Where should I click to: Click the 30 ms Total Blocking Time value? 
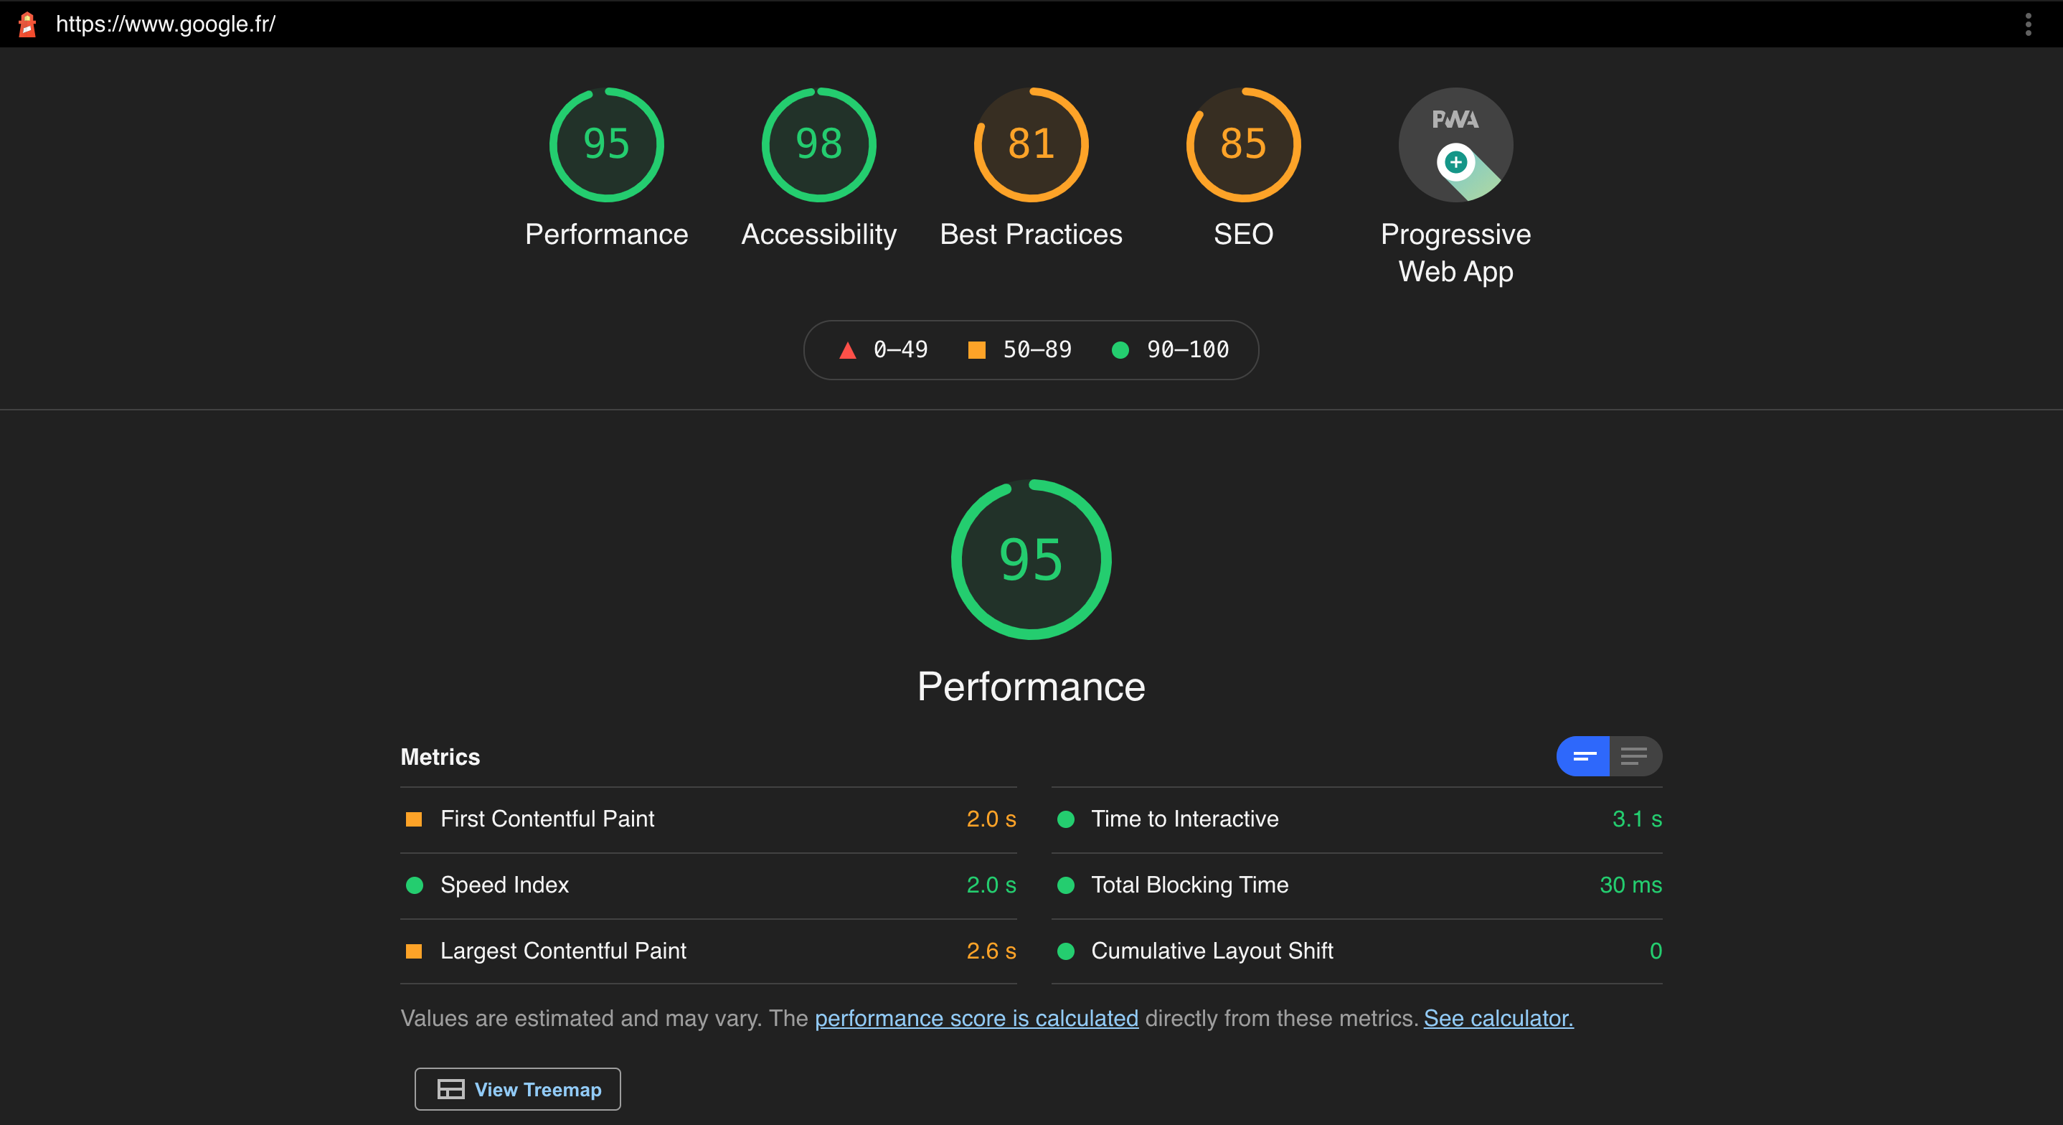[1630, 885]
